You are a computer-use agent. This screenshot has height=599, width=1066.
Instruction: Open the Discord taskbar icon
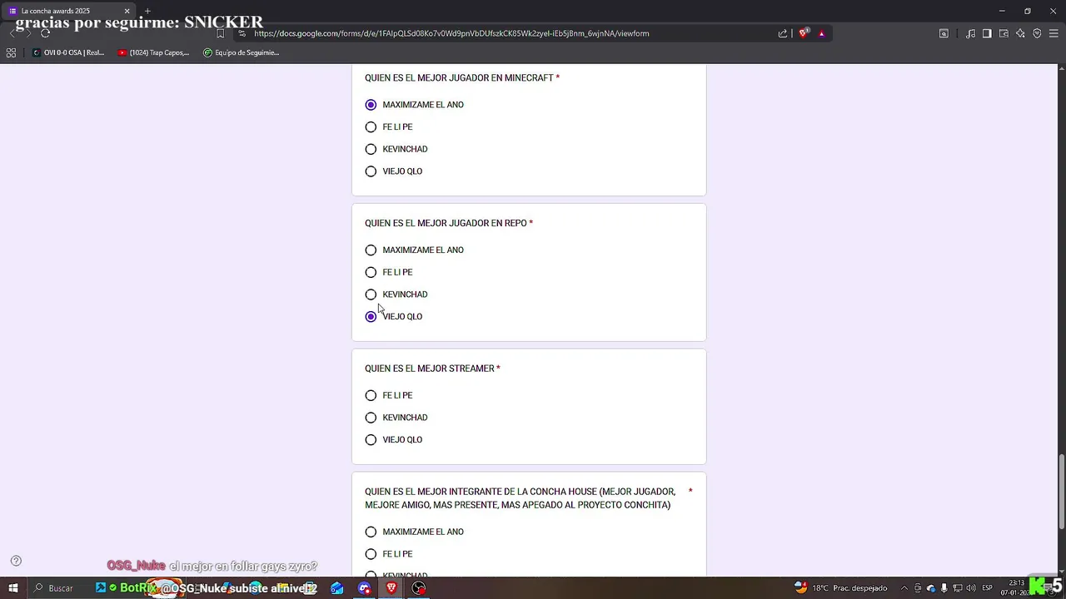tap(364, 588)
